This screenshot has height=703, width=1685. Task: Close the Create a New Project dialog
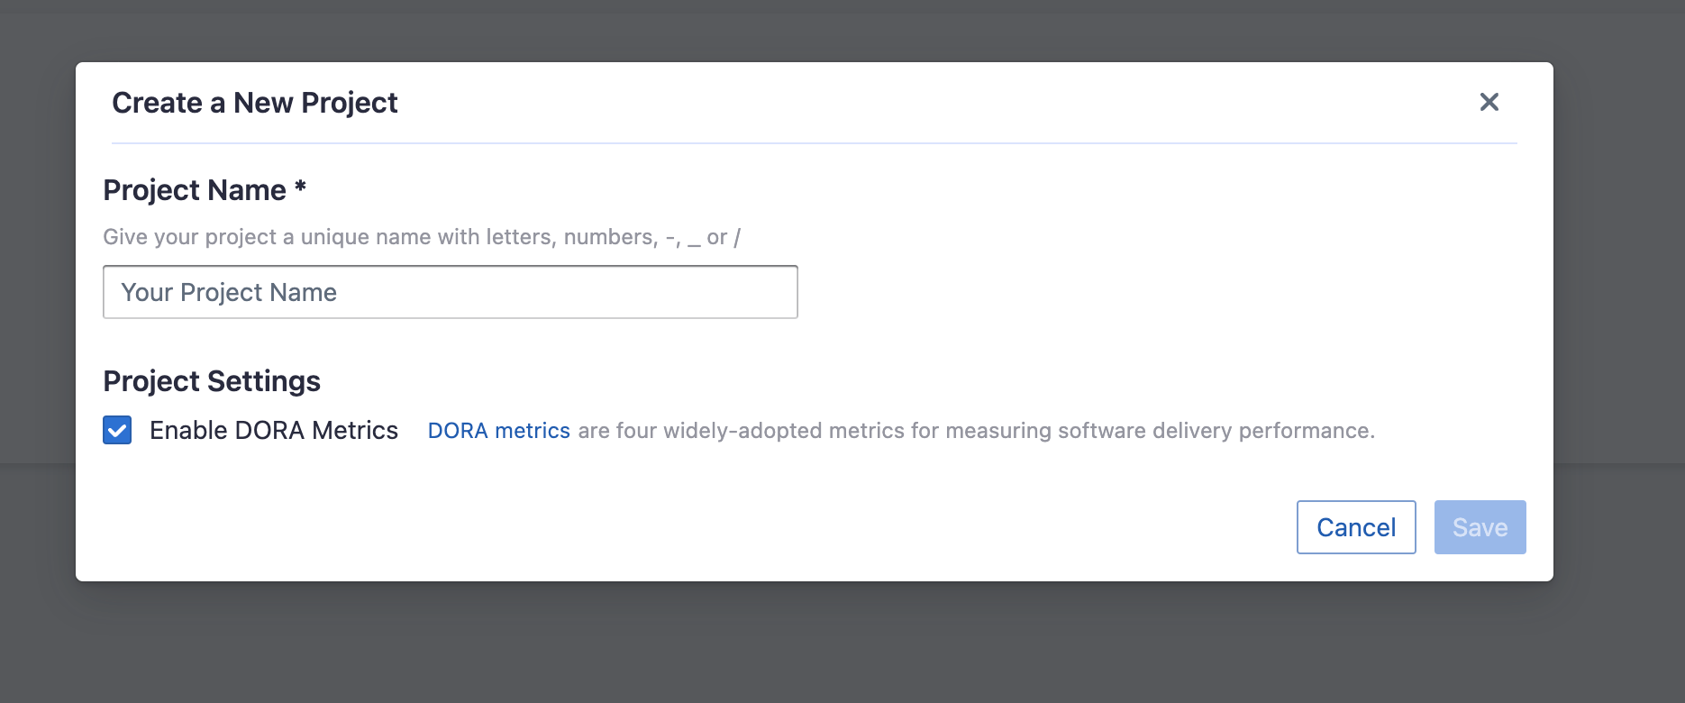click(x=1489, y=102)
